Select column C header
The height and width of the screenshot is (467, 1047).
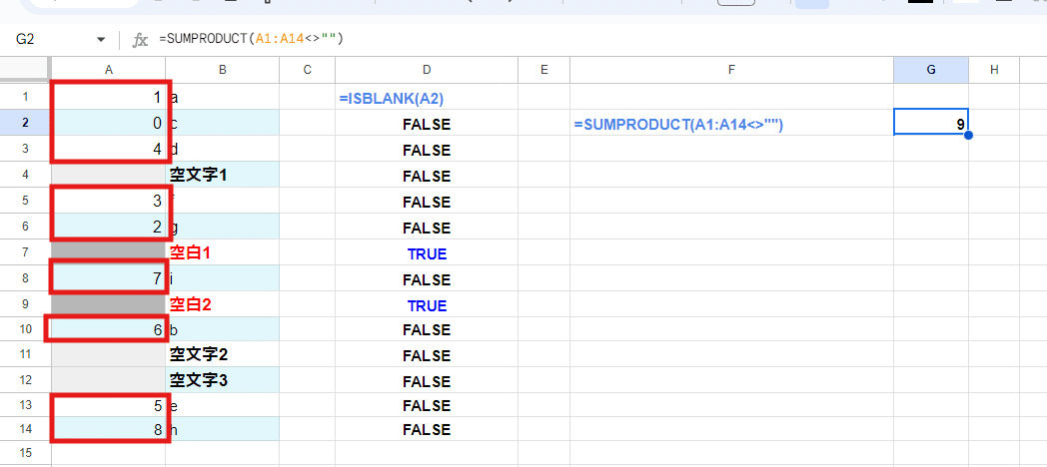point(307,70)
